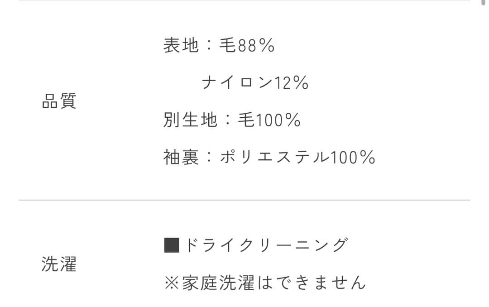This screenshot has width=489, height=307.
Task: Click the black square before ドライクリーニング
Action: click(x=172, y=245)
